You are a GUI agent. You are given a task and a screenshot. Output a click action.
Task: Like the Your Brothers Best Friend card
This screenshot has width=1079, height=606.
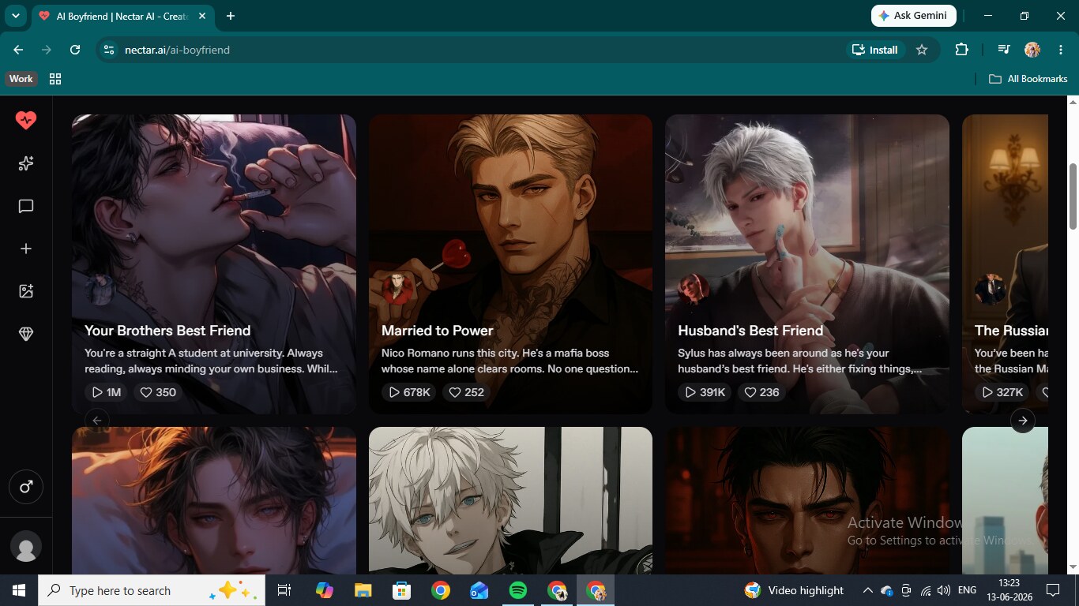pyautogui.click(x=157, y=392)
